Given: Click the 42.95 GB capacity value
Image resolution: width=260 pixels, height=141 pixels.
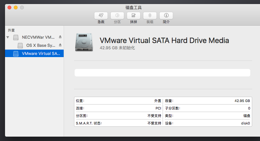Looking at the screenshot, I should pos(242,101).
